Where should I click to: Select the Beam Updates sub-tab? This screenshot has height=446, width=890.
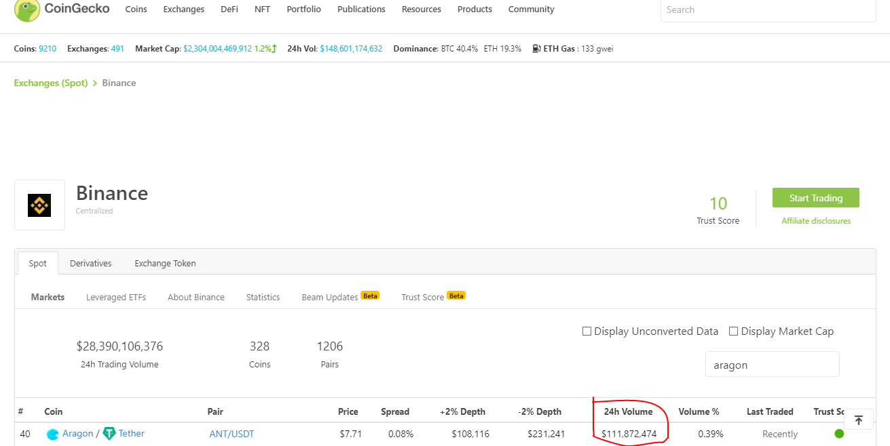(x=340, y=297)
